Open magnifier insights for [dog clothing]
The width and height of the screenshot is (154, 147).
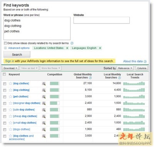44,90
